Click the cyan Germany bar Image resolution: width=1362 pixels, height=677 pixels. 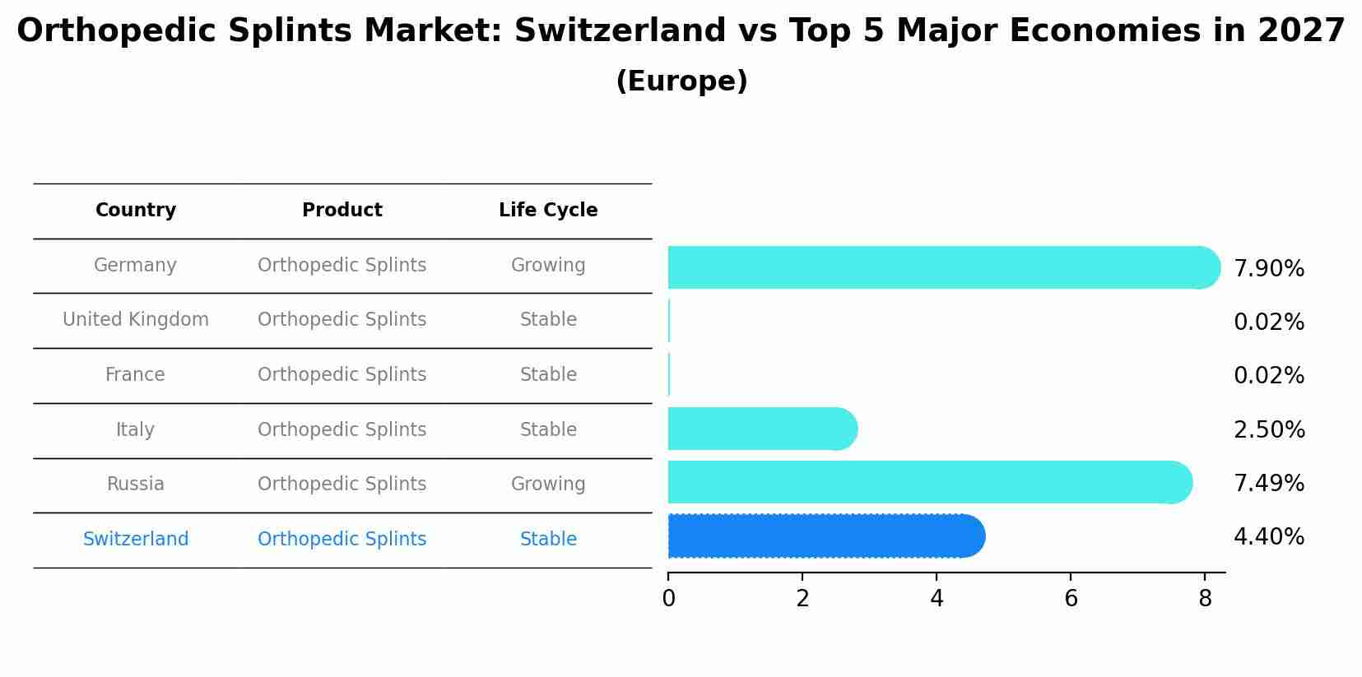point(938,267)
